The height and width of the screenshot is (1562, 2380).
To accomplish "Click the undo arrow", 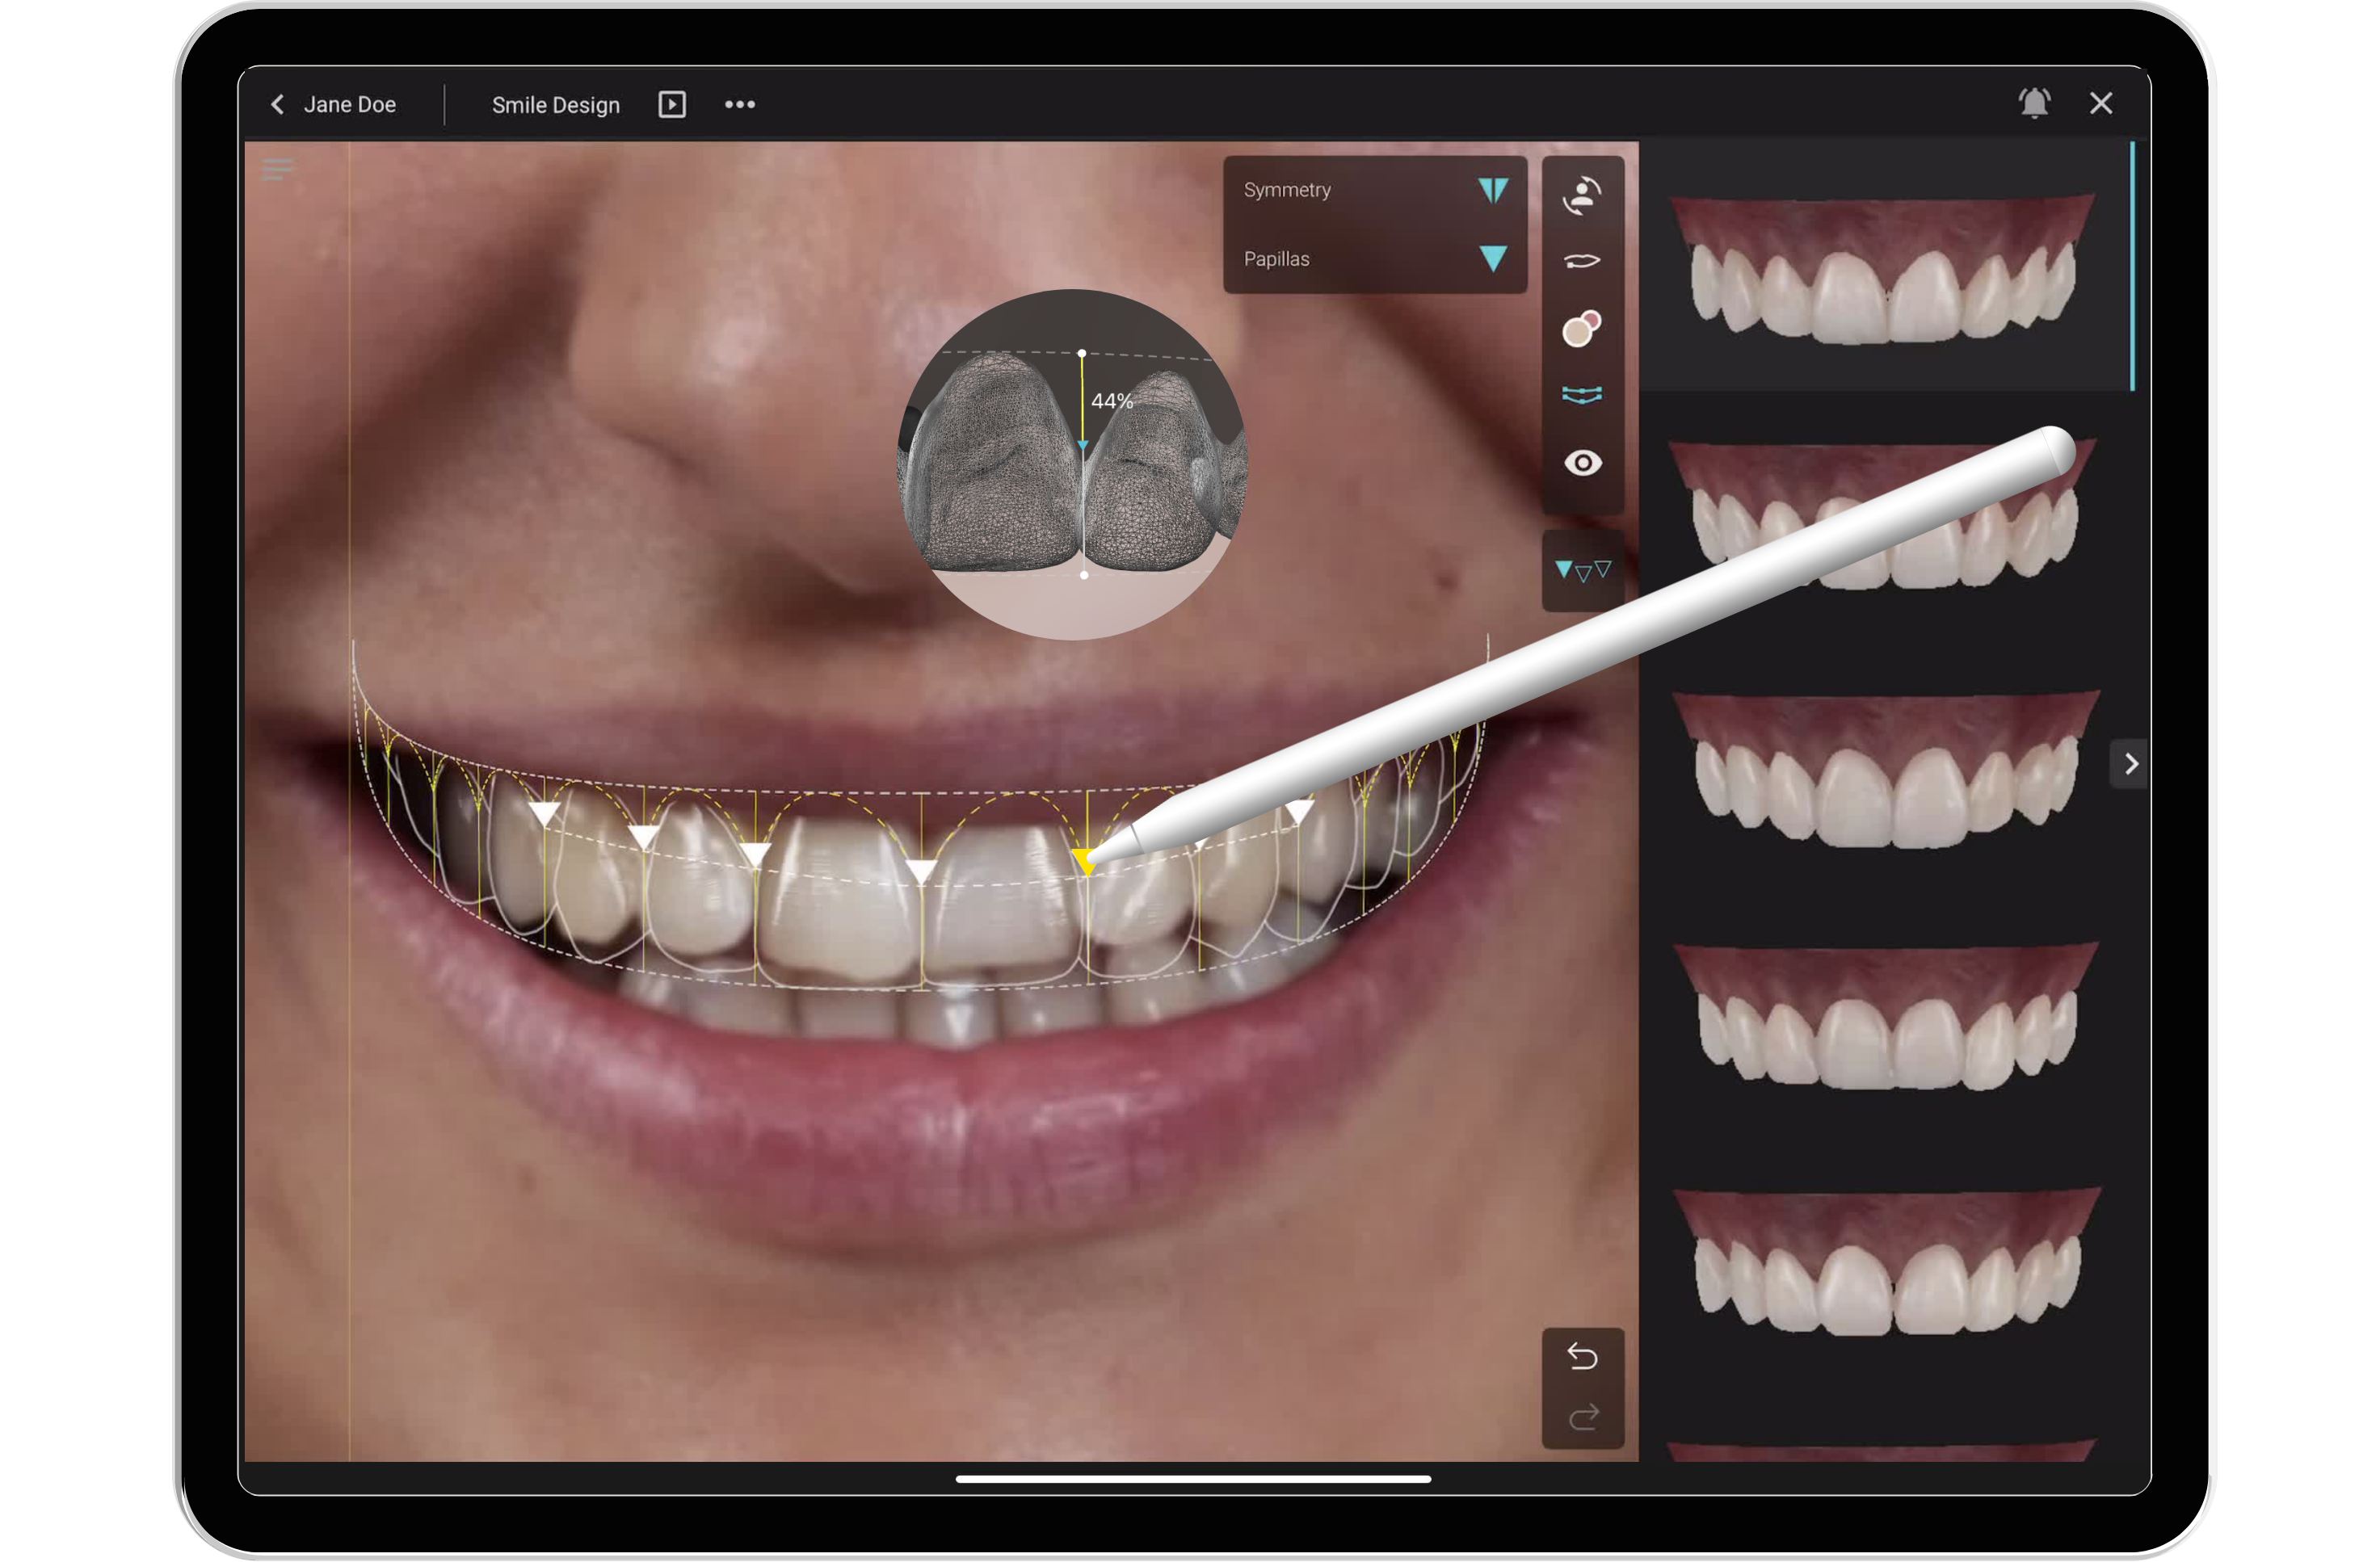I will coord(1582,1356).
